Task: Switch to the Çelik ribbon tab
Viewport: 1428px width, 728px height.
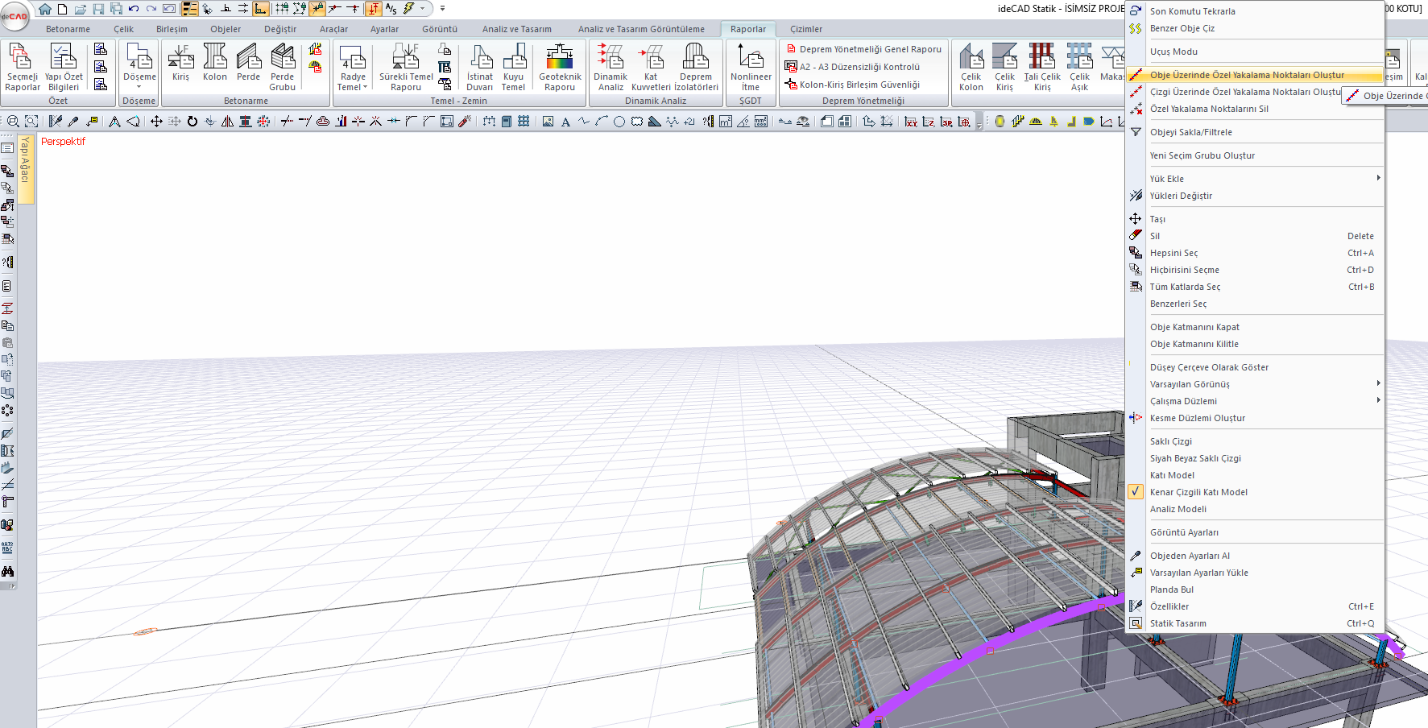Action: tap(124, 29)
